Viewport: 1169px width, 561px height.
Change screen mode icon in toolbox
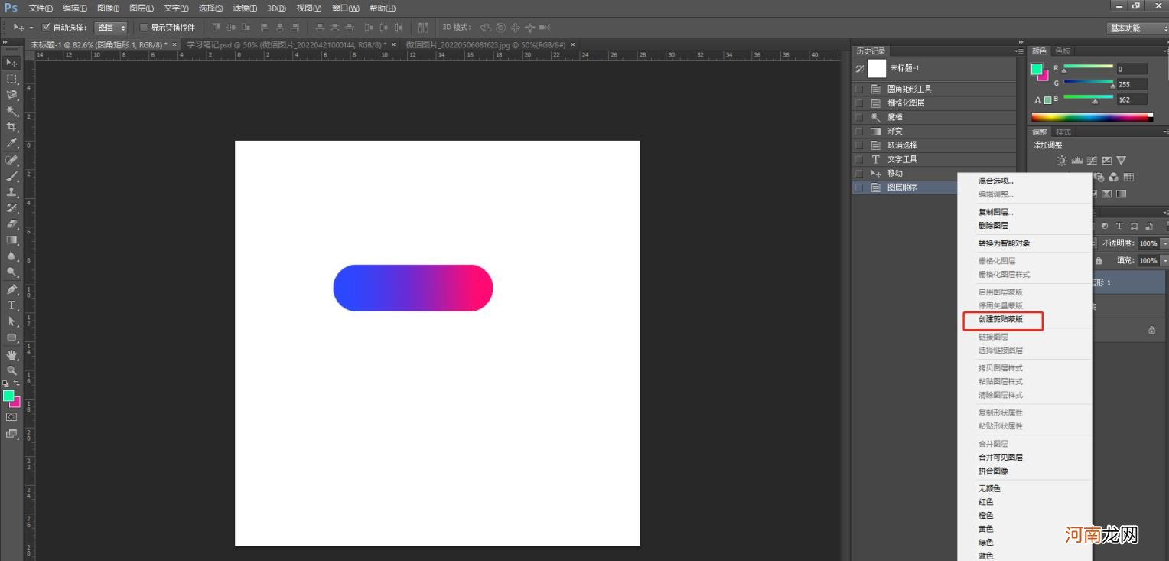(11, 434)
